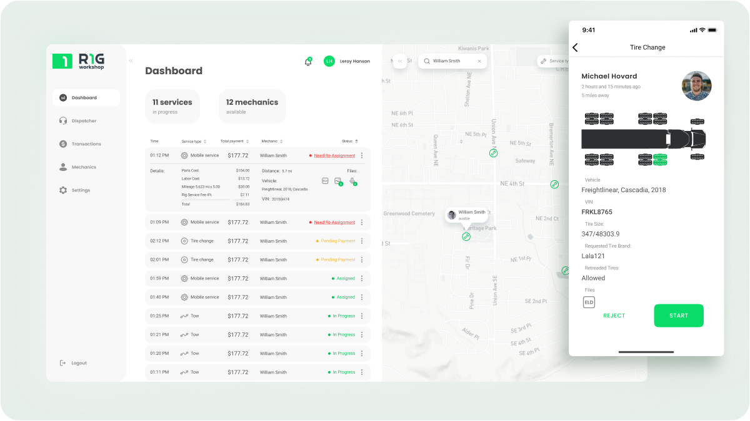Clear the William Smith map search

(x=479, y=61)
